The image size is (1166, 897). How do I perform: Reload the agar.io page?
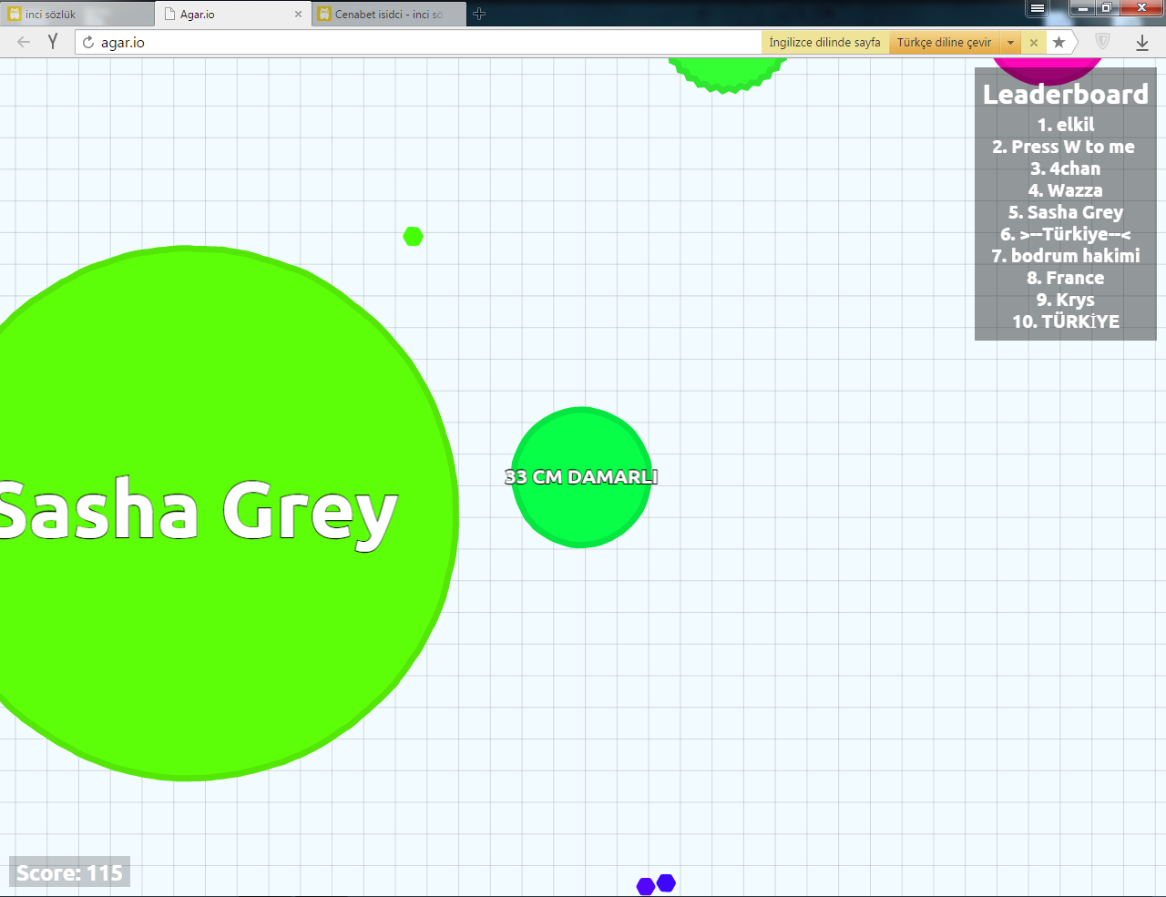(88, 42)
